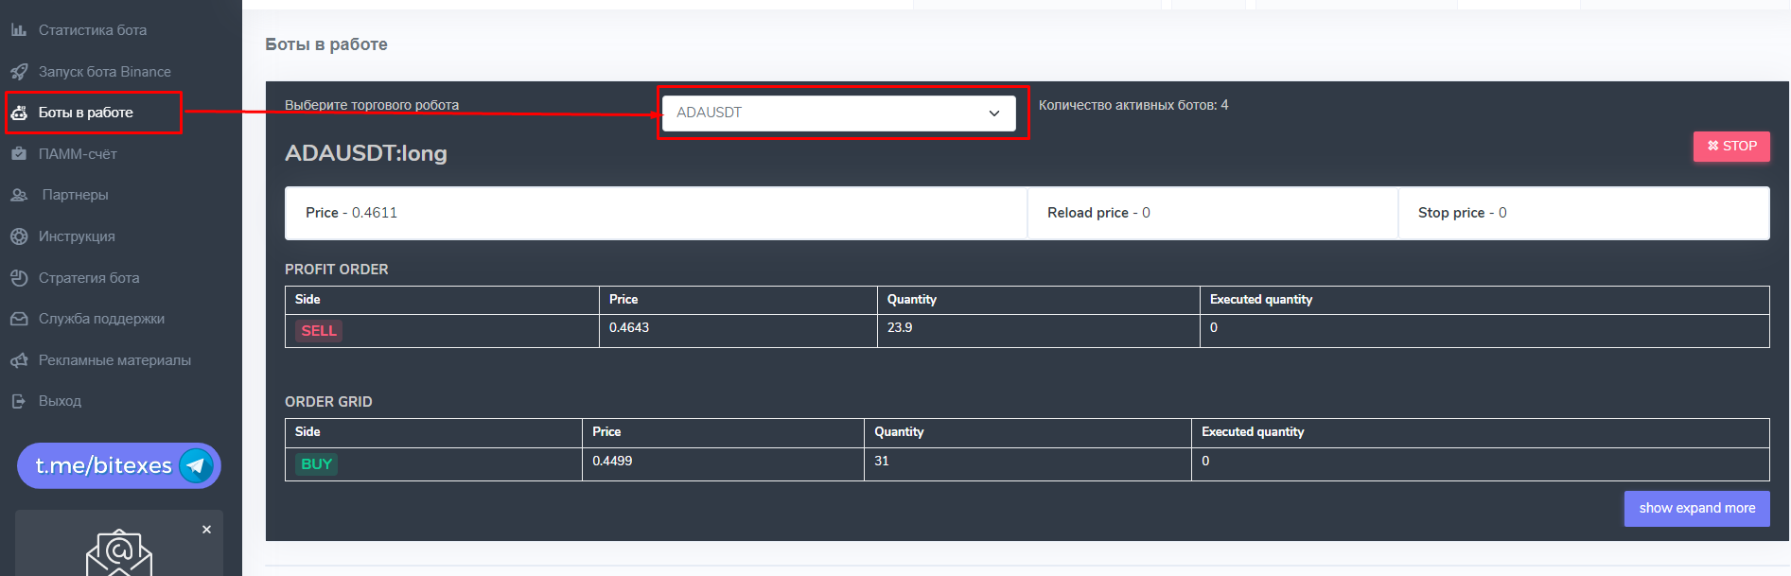Open the t.me/bitexes Telegram link
1791x576 pixels.
click(104, 465)
